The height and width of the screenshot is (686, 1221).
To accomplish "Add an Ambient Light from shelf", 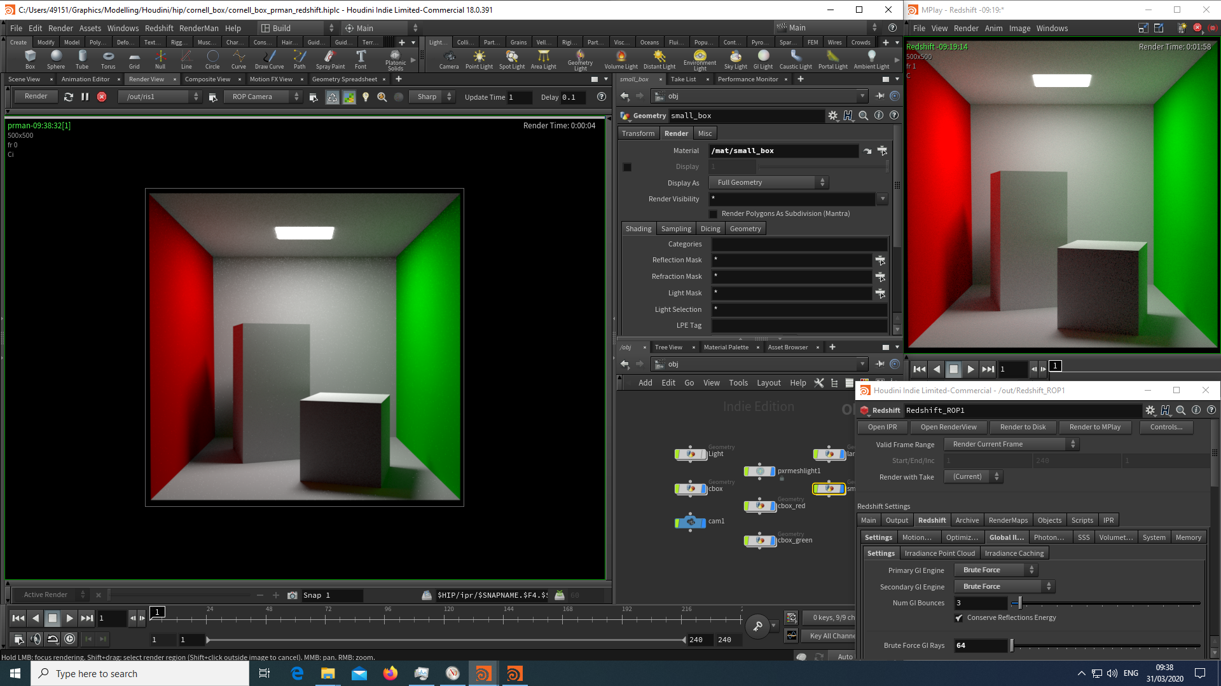I will 871,59.
